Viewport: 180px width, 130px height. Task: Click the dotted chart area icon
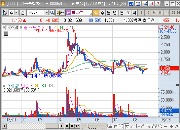click(x=121, y=126)
